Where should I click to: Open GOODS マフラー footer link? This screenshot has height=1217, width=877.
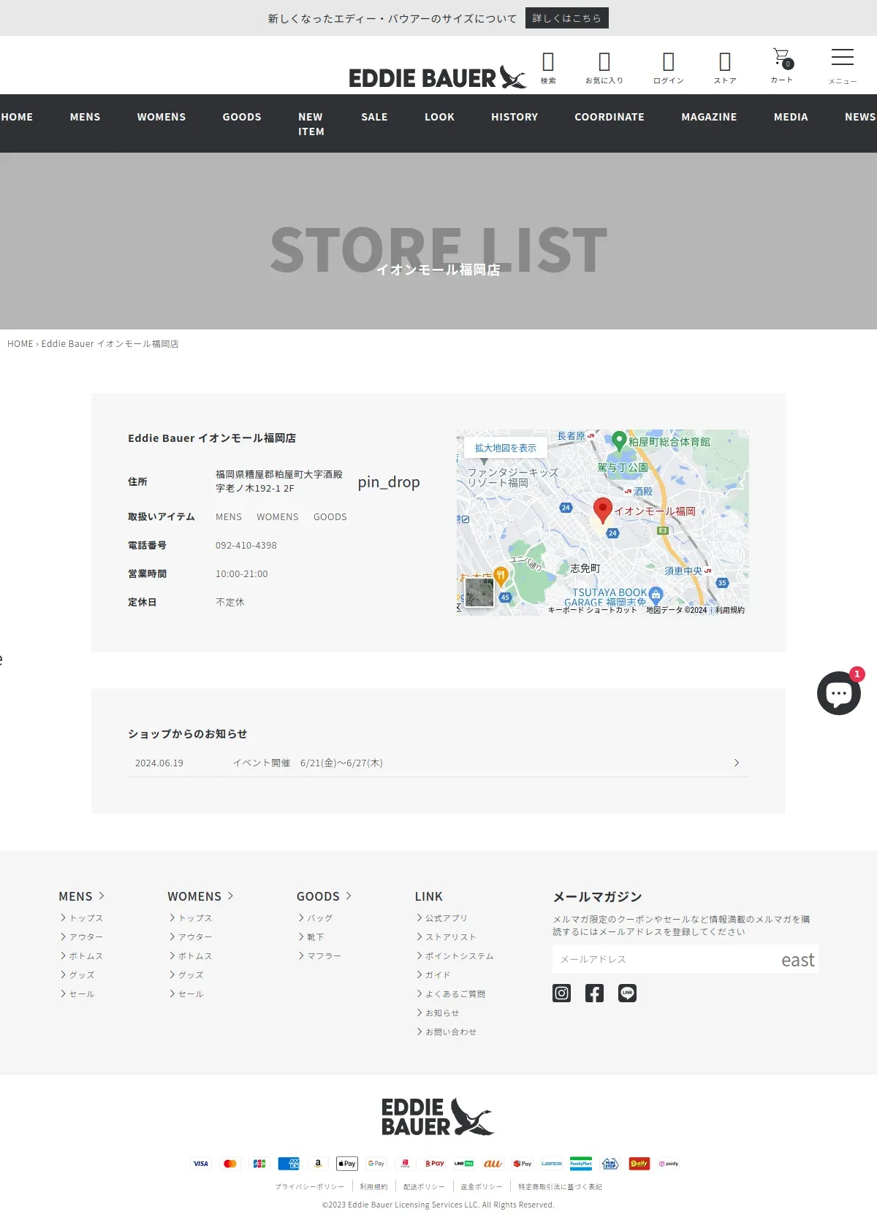tap(324, 956)
